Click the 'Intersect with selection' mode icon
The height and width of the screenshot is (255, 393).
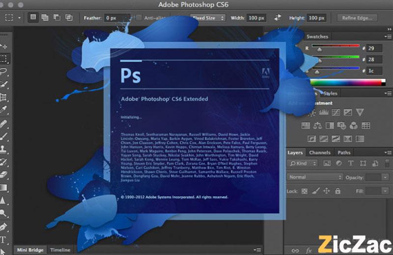[x=69, y=17]
